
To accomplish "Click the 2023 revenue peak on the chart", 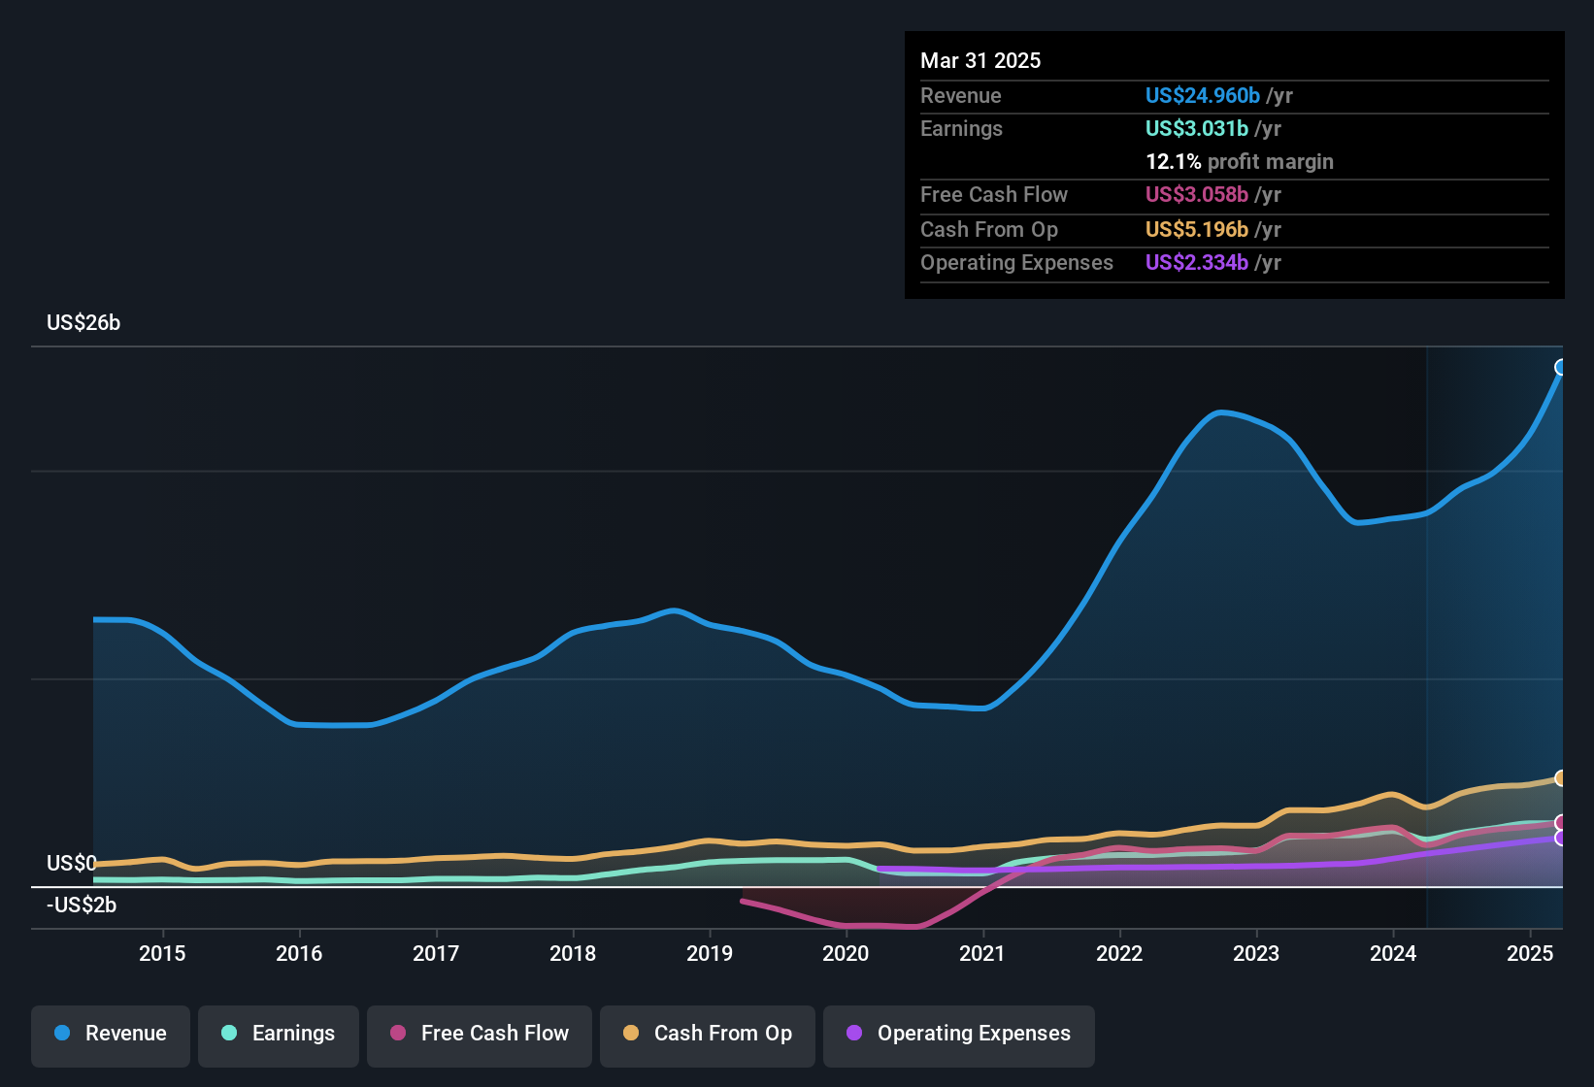I will click(1222, 413).
